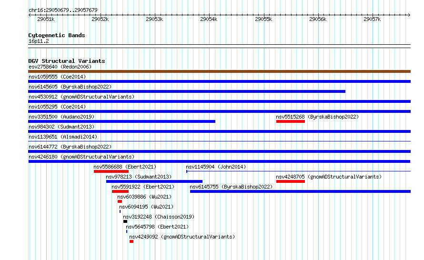Select the brown esv2758640 variant bar
The width and height of the screenshot is (424, 260).
pyautogui.click(x=219, y=71)
